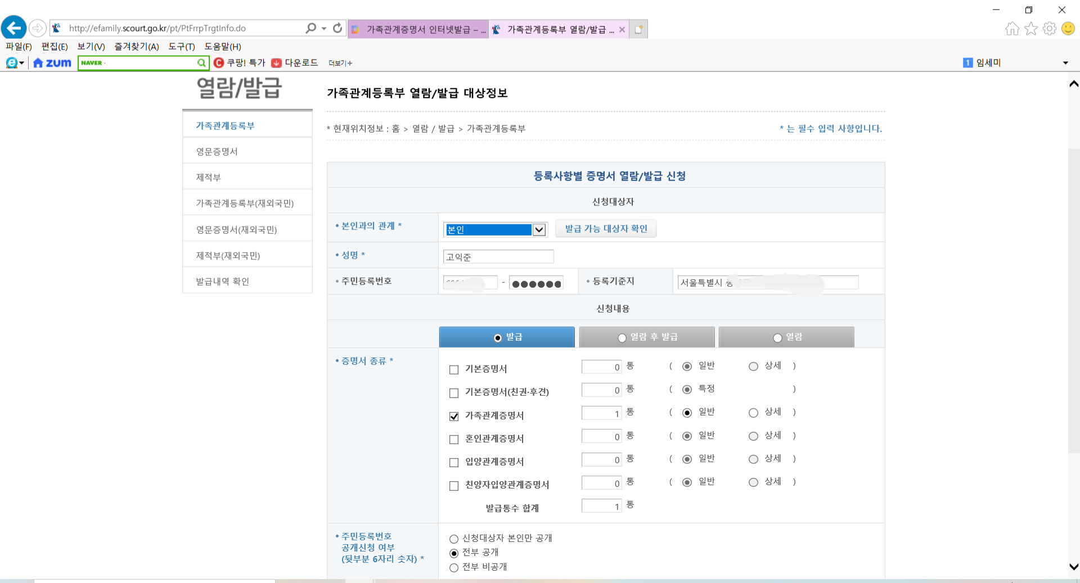Click the smiley feedback icon
Image resolution: width=1080 pixels, height=583 pixels.
coord(1068,29)
